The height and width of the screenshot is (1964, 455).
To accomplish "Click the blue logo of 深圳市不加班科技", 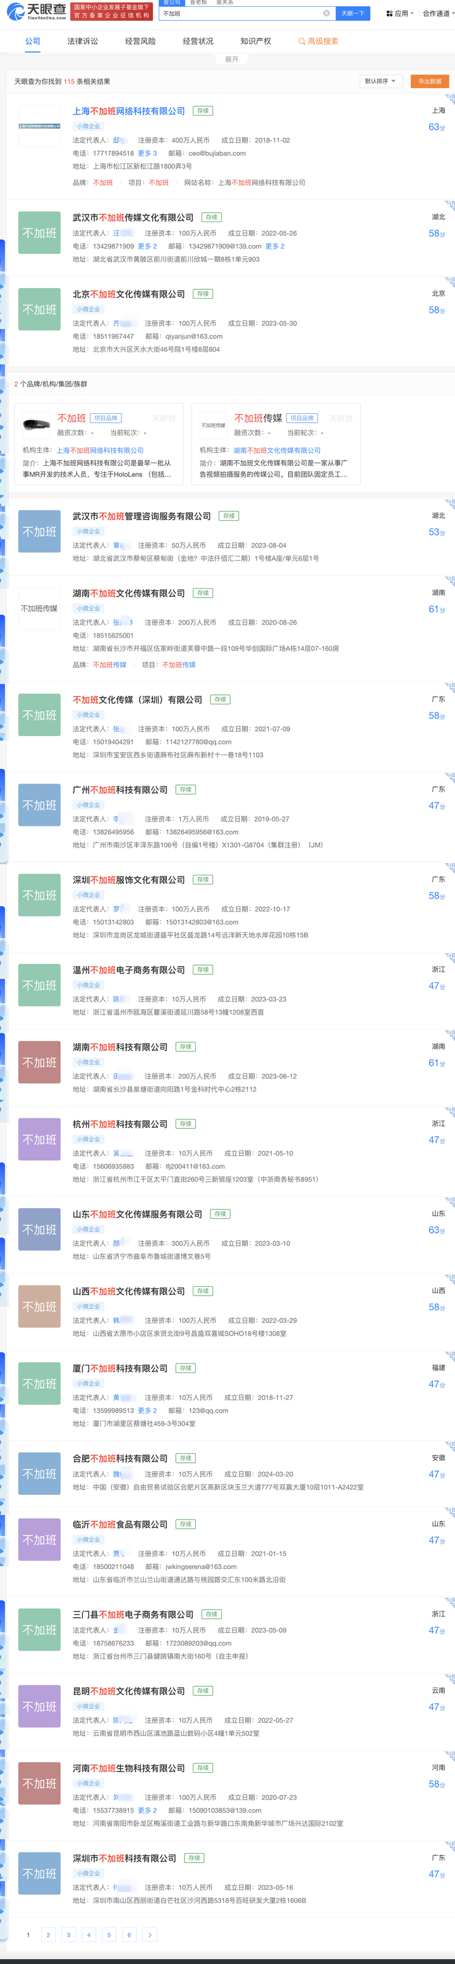I will click(39, 1873).
